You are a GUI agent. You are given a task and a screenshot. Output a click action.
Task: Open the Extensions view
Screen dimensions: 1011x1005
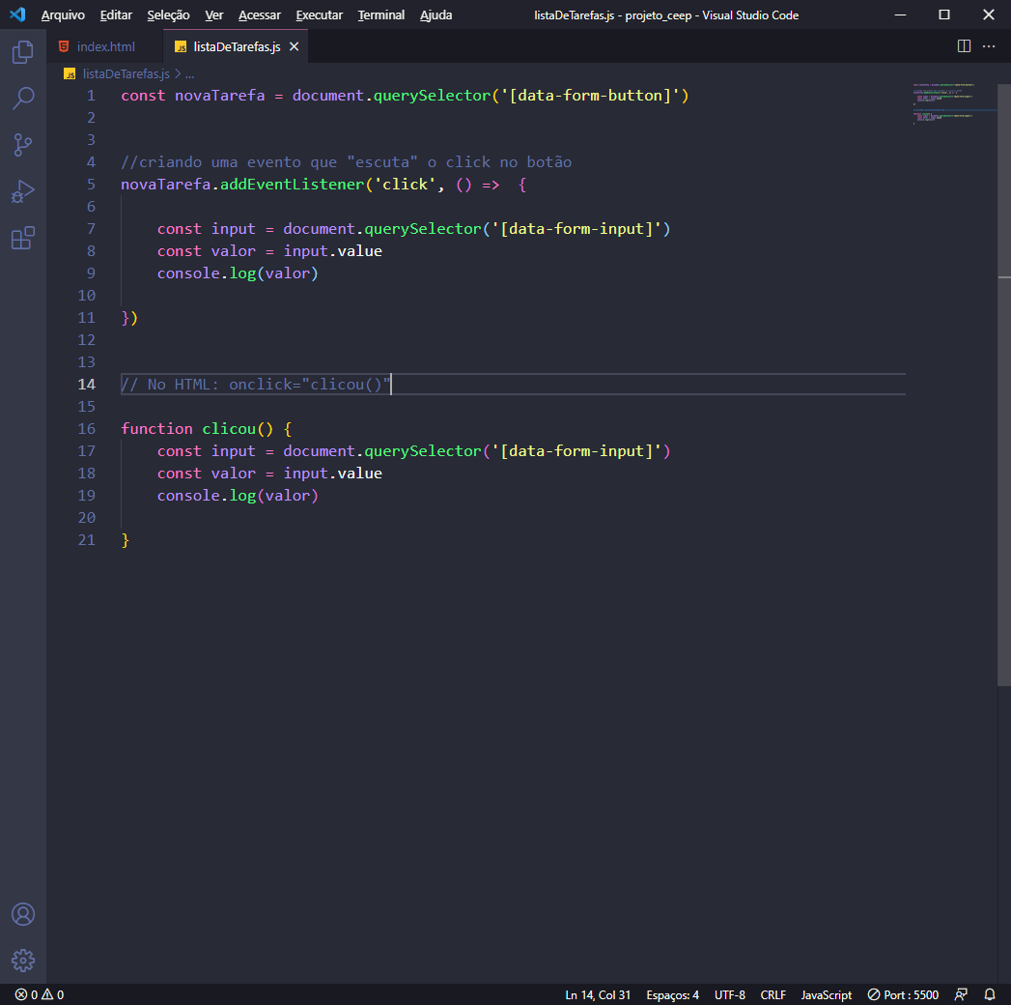tap(23, 238)
